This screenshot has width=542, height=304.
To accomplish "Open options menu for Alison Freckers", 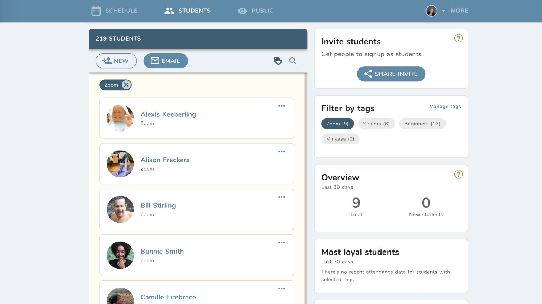I will (282, 151).
